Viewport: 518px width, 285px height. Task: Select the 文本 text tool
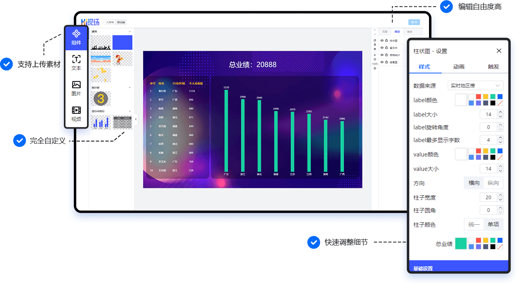tap(76, 63)
